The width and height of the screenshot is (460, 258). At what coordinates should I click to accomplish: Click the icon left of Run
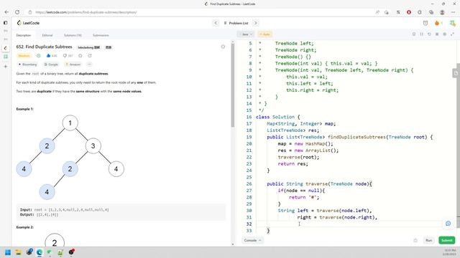[x=415, y=240]
